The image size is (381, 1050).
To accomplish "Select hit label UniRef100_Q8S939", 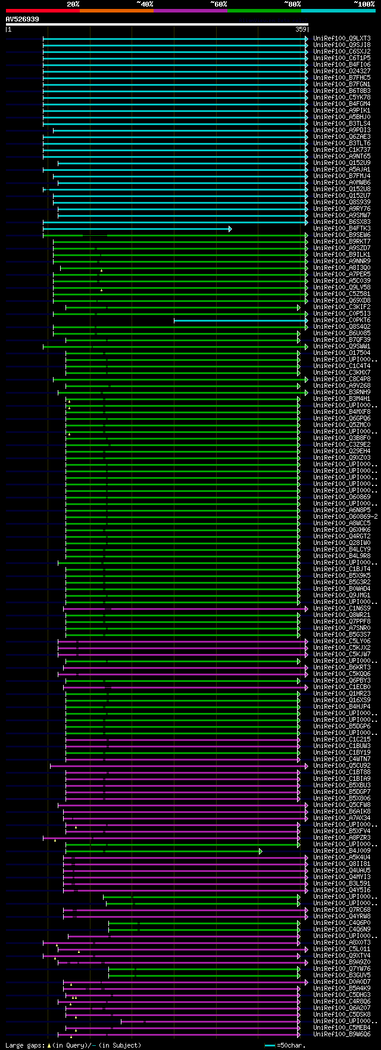I will (x=342, y=202).
